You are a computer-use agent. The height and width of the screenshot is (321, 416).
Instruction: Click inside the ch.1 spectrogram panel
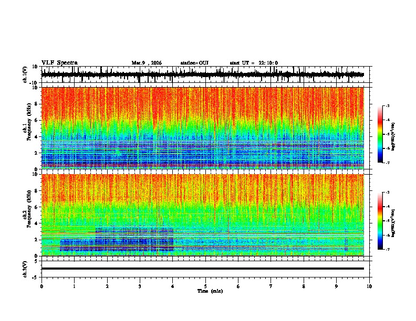pos(202,128)
